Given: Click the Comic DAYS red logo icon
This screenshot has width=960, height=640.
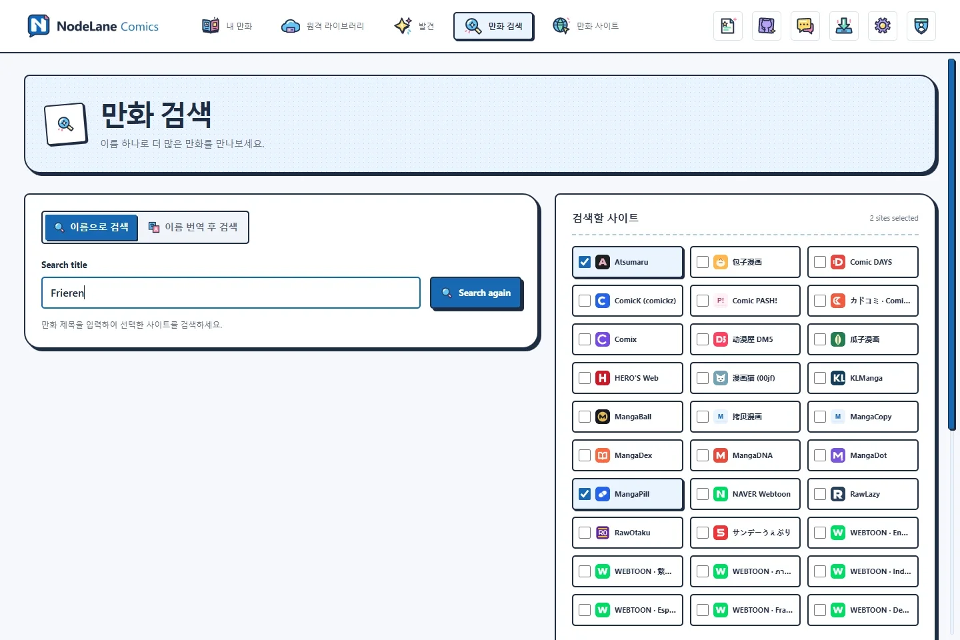Looking at the screenshot, I should point(838,262).
